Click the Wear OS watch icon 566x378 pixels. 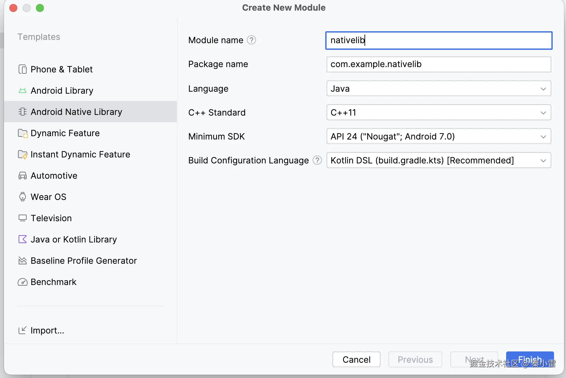pyautogui.click(x=23, y=197)
